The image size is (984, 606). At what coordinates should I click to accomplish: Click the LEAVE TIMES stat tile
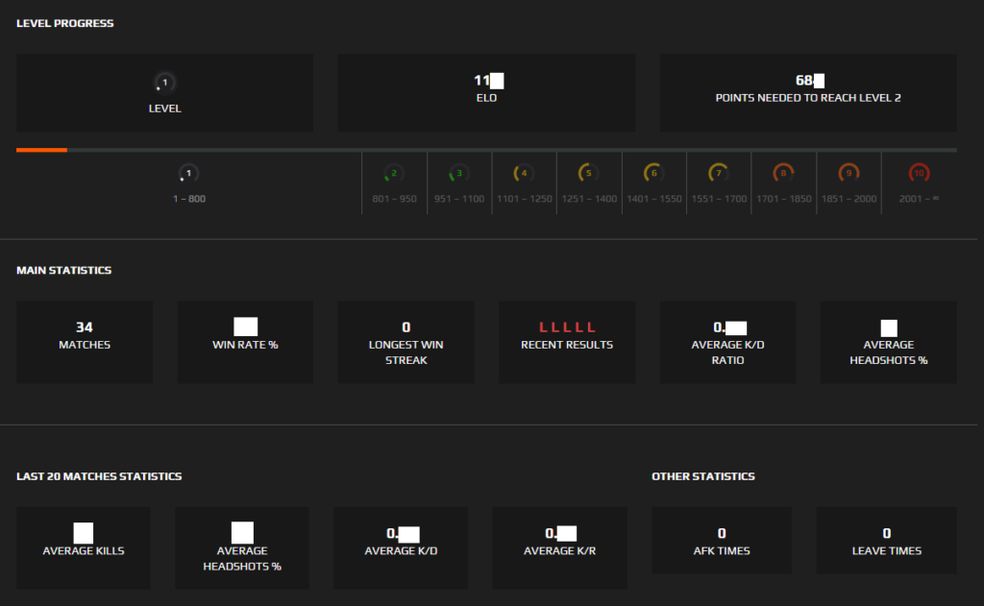click(886, 540)
